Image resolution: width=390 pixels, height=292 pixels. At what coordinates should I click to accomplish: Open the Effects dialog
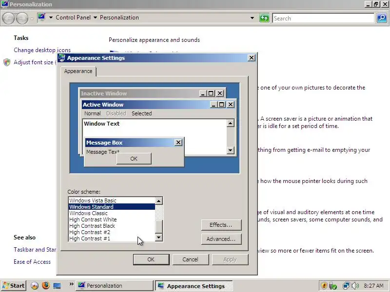pyautogui.click(x=221, y=225)
